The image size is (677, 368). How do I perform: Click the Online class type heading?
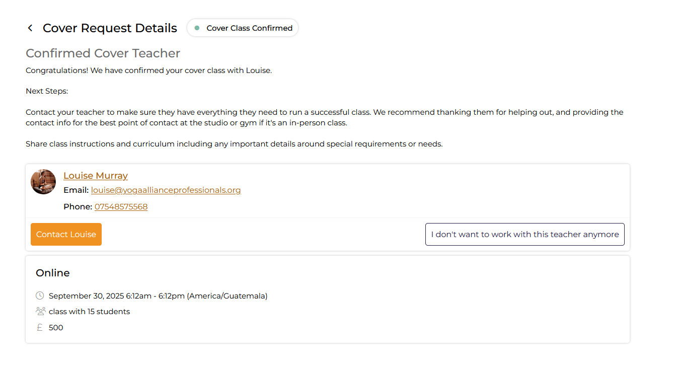click(53, 273)
